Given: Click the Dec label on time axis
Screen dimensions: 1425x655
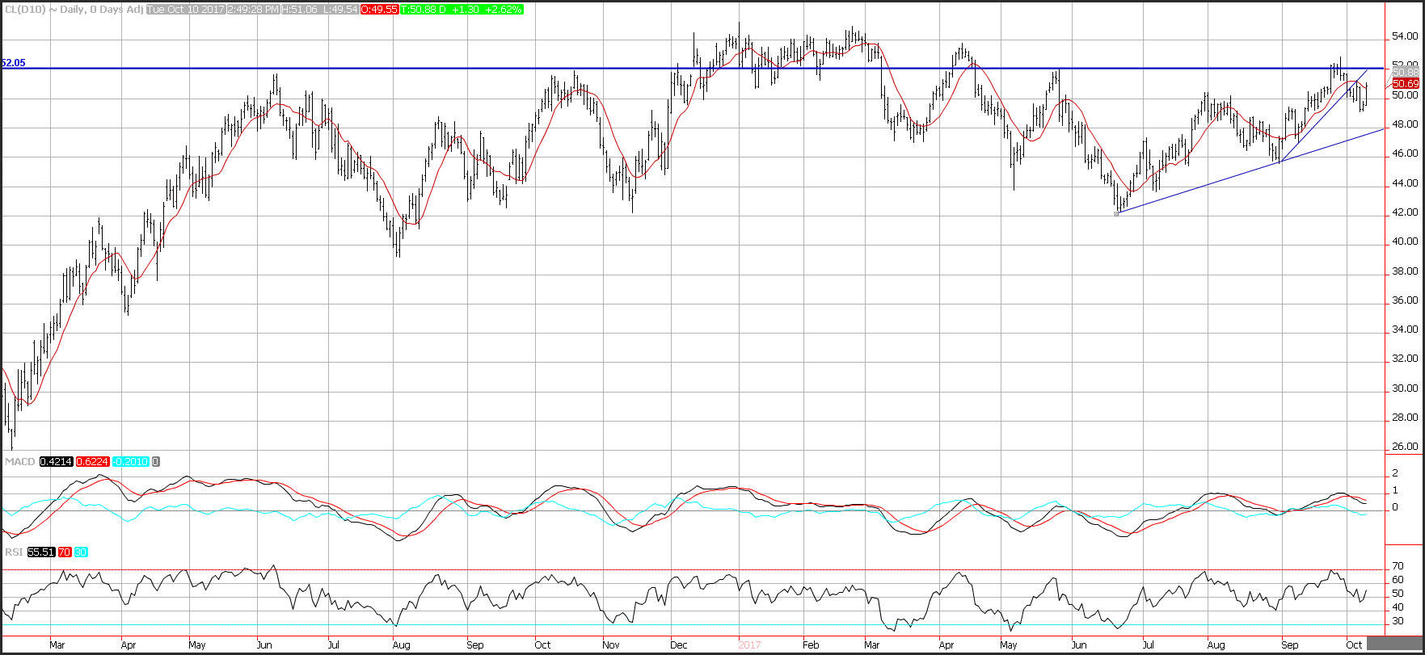Looking at the screenshot, I should (680, 645).
